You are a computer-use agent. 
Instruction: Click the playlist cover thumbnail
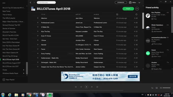33,9
